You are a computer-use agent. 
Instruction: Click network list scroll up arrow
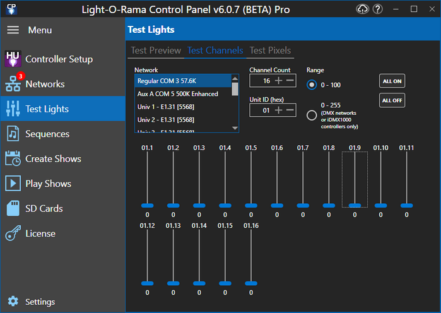click(x=235, y=78)
